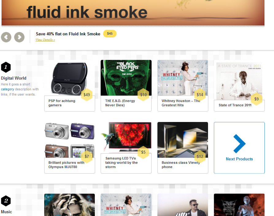Click the Digital World number 1 hexagon
This screenshot has height=216, width=274.
(x=6, y=67)
